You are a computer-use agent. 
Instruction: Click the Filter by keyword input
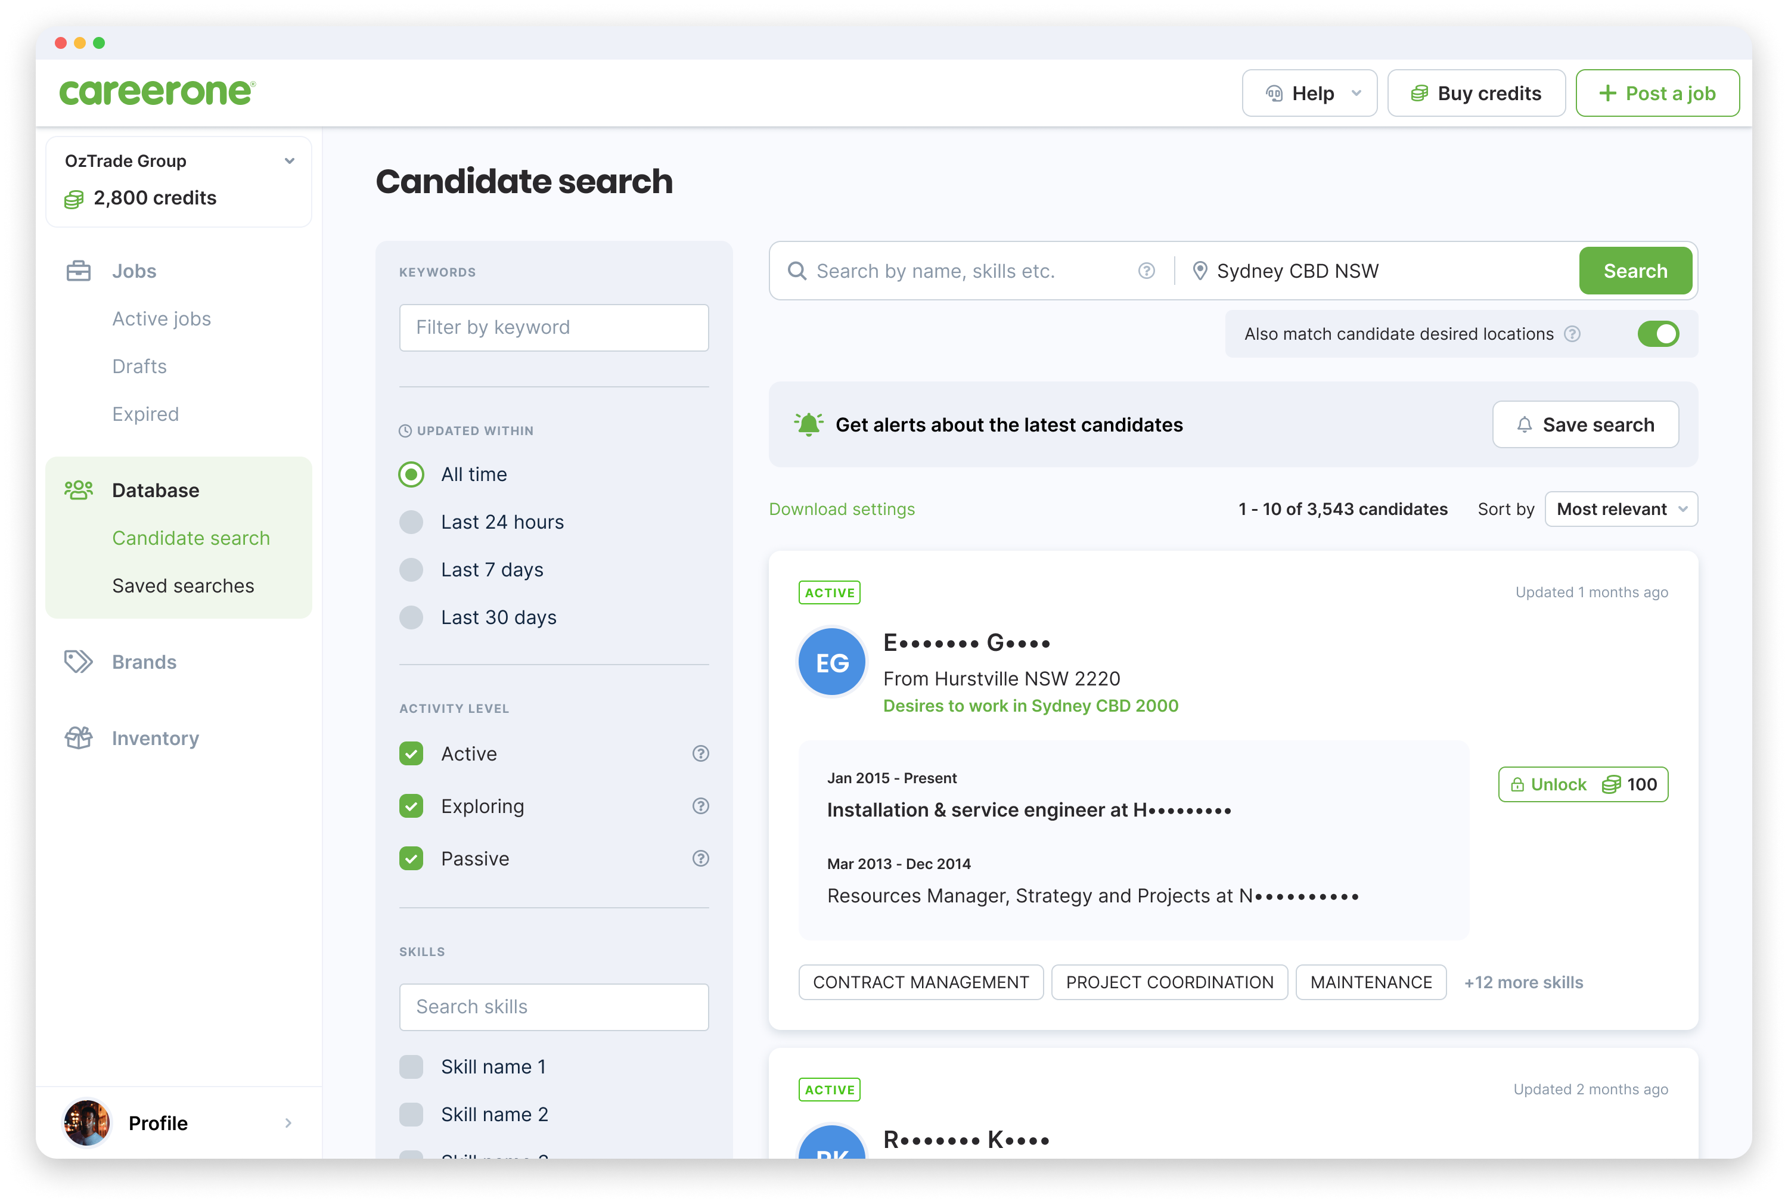coord(554,328)
